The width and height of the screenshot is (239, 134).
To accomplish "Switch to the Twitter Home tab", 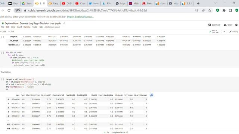I will [x=94, y=3].
